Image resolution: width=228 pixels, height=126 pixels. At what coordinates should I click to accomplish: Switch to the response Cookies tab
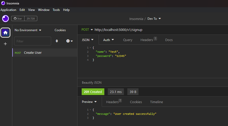click(x=136, y=102)
